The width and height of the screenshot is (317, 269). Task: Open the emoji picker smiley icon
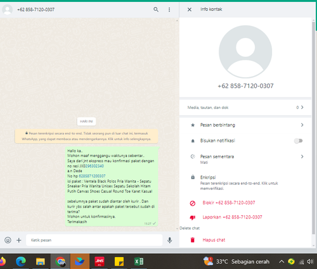tap(8, 240)
